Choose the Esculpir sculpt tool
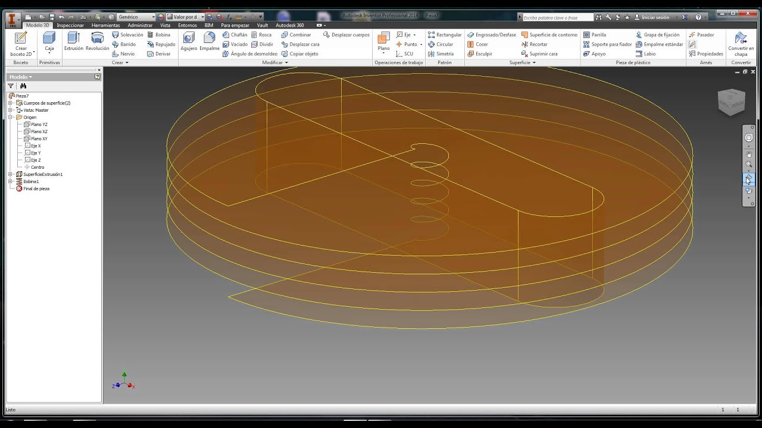This screenshot has width=762, height=428. click(480, 53)
